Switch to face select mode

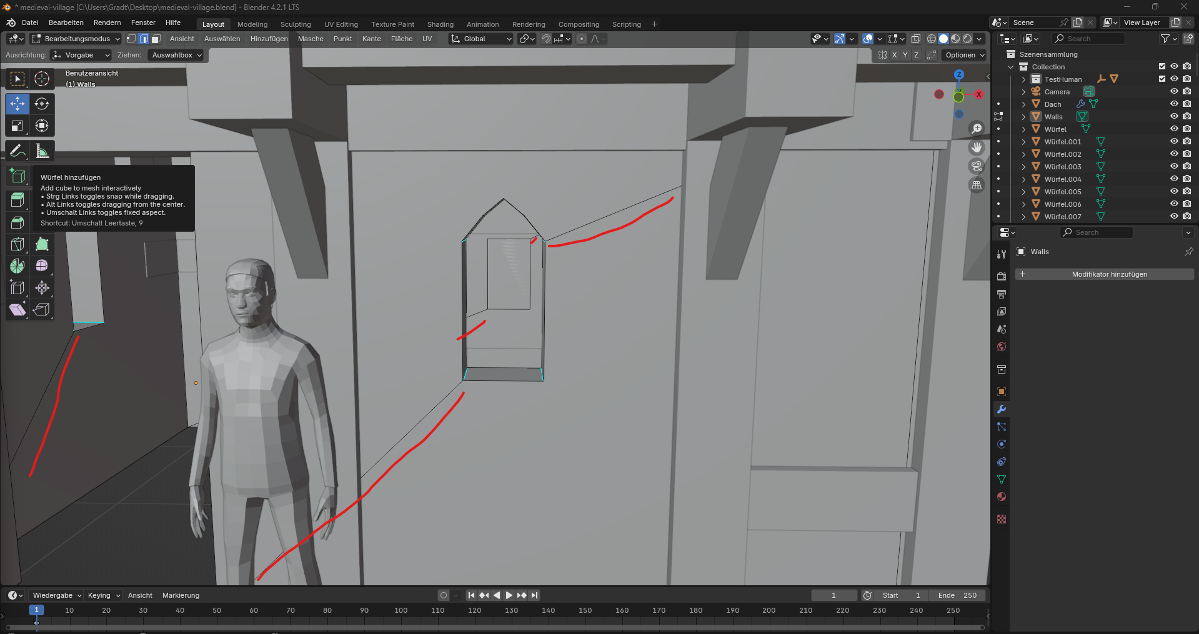[x=156, y=39]
